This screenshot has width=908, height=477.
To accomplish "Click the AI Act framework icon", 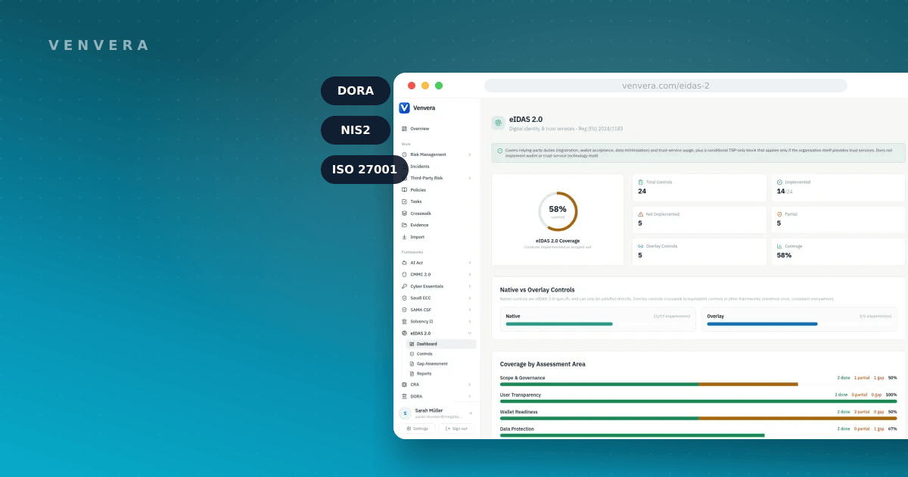I will tap(404, 263).
